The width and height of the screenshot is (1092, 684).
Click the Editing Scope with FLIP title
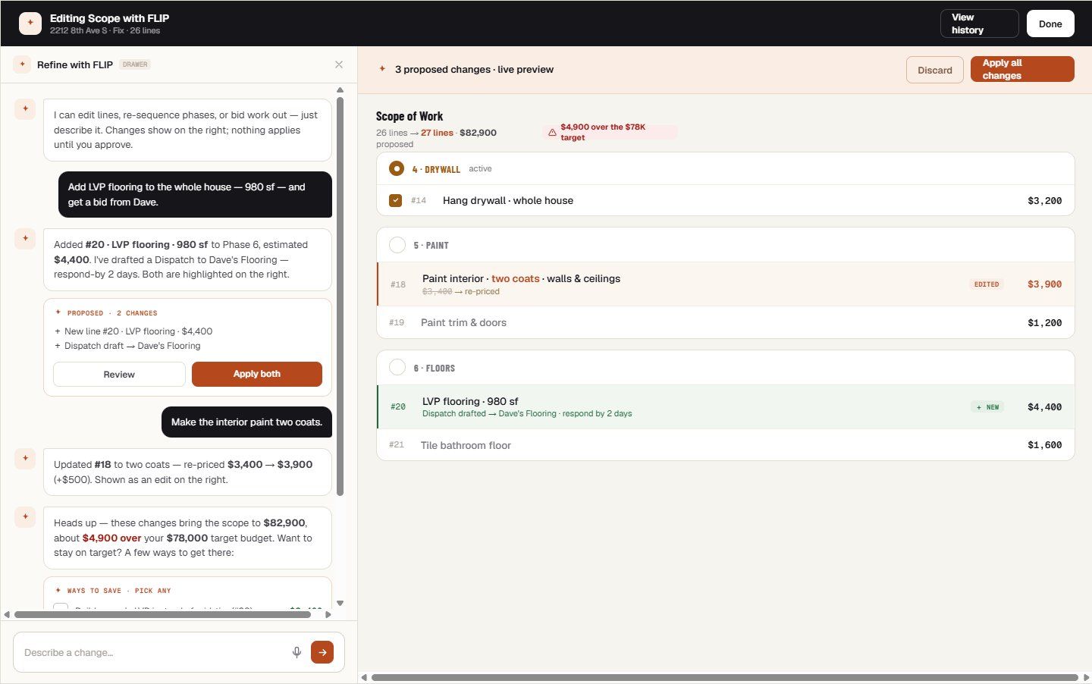pos(109,18)
